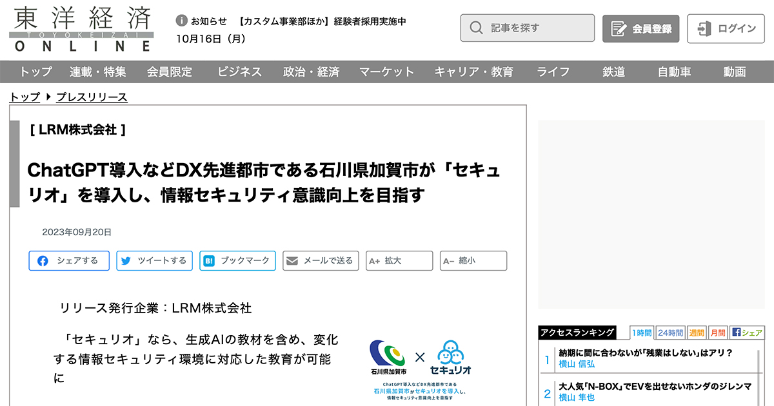
Task: Go to the 政治・経済 section
Action: point(312,72)
